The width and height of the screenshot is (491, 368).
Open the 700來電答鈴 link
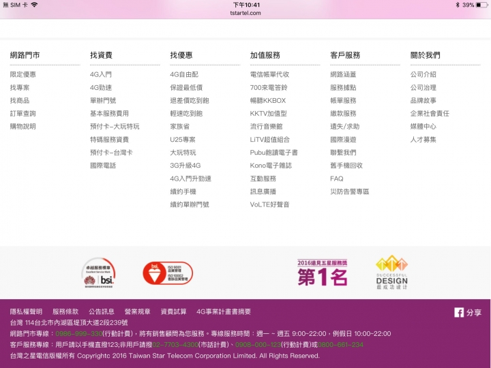tap(269, 88)
